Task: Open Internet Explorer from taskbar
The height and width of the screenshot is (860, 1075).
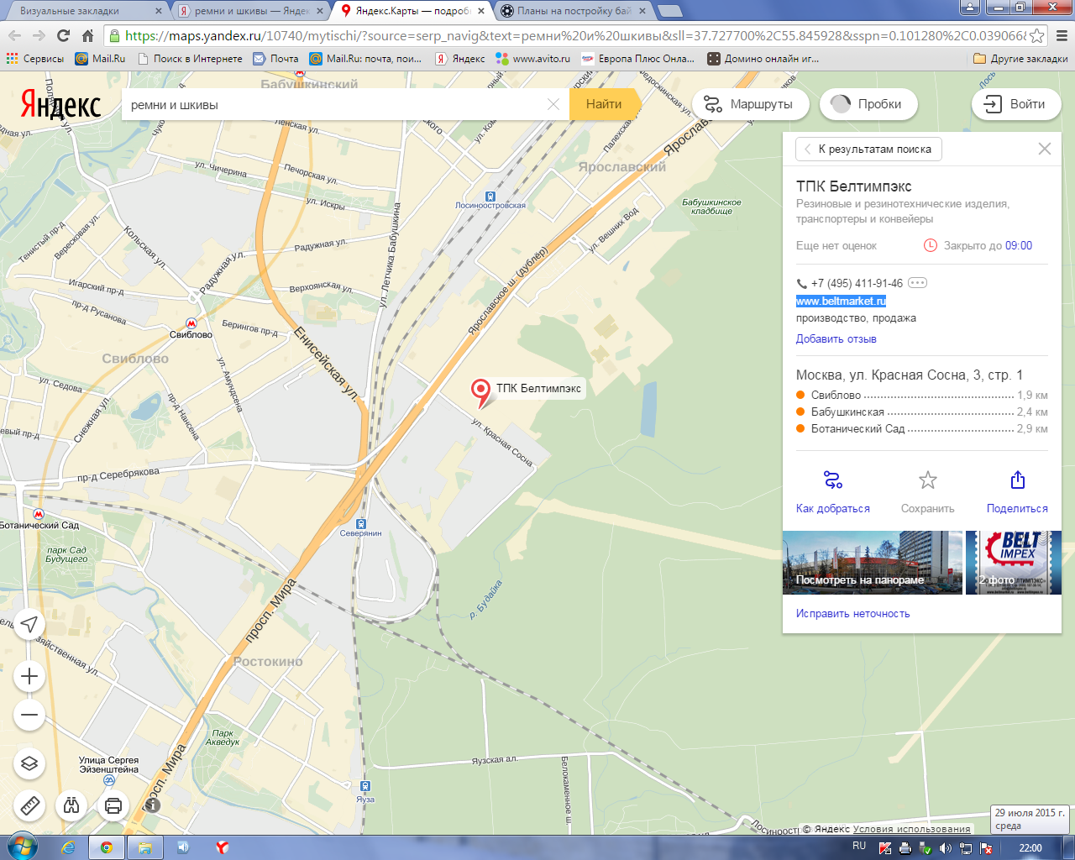Action: click(x=68, y=847)
